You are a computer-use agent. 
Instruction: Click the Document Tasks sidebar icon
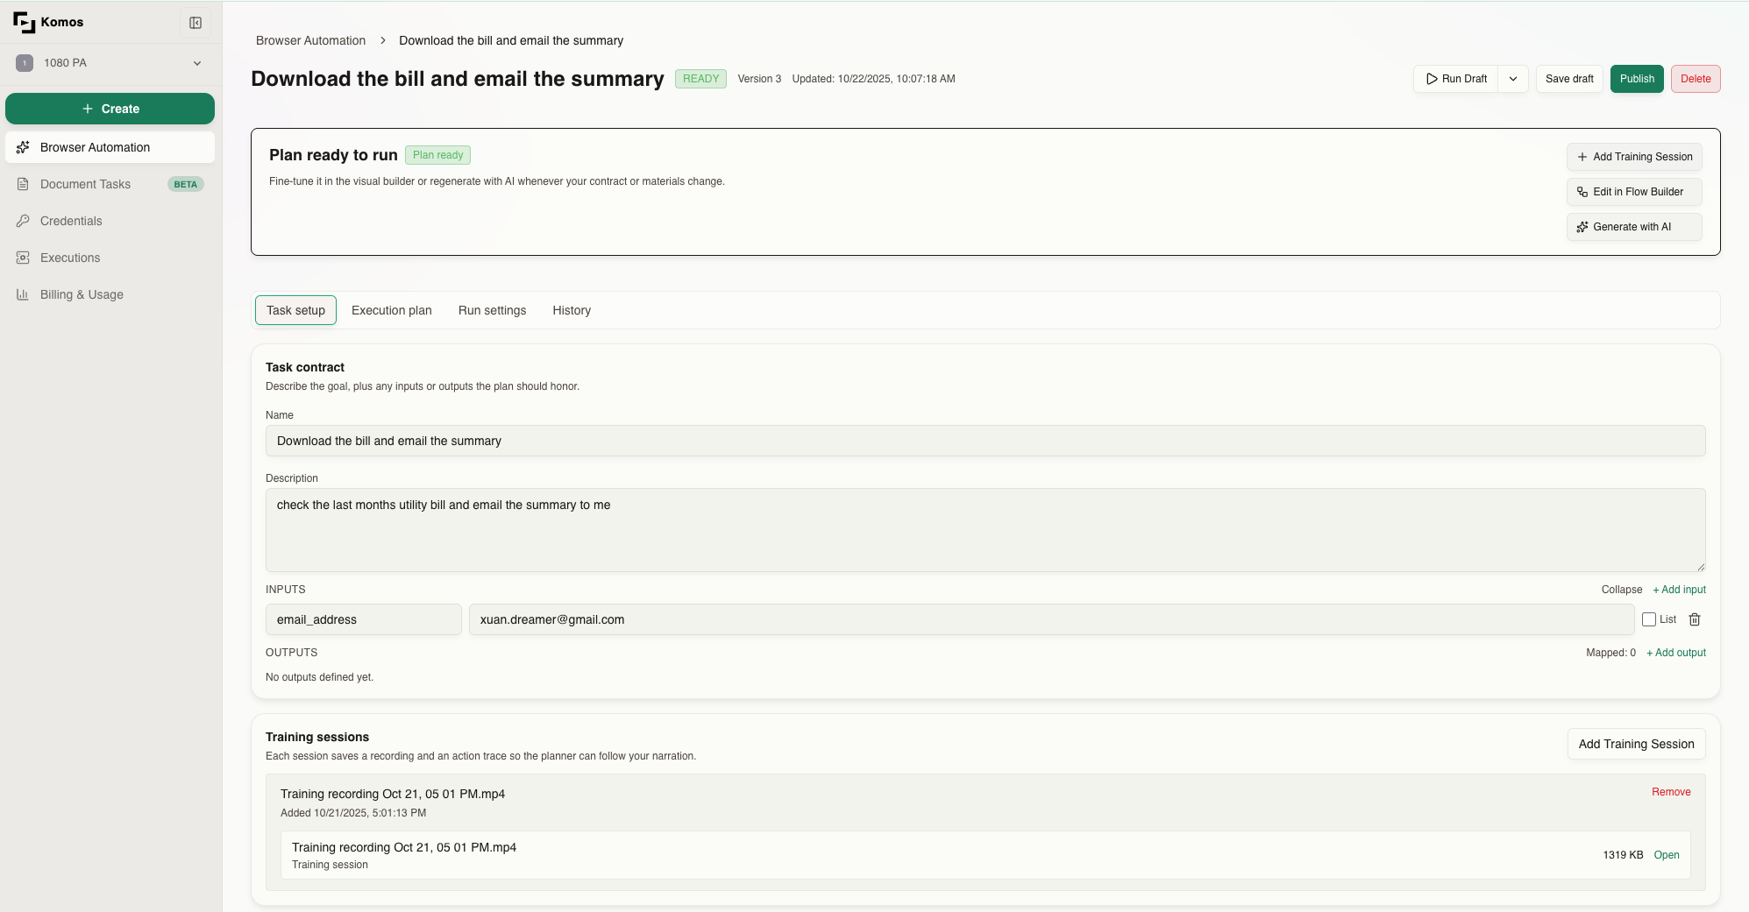pos(23,184)
